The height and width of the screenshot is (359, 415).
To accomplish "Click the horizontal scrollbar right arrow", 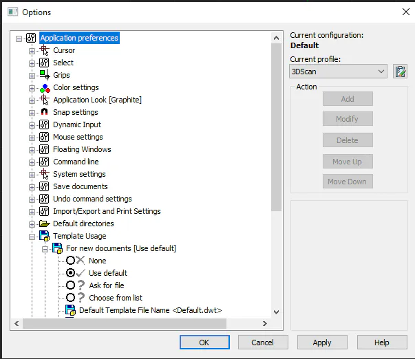I will [x=265, y=323].
